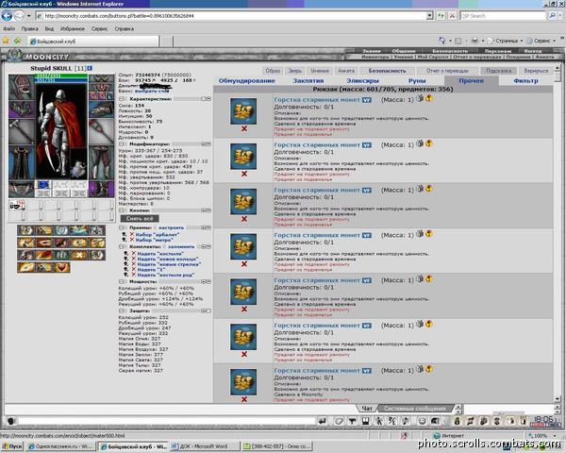Open the Избранное menu
The image size is (566, 453).
click(x=73, y=28)
